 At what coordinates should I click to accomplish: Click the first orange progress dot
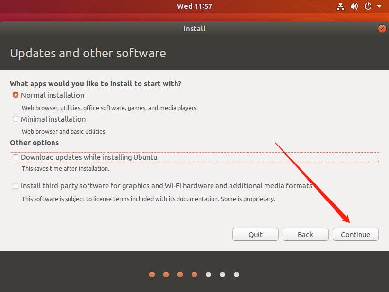(152, 274)
